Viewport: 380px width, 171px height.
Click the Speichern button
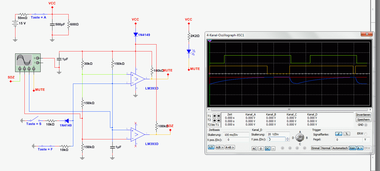(x=364, y=120)
